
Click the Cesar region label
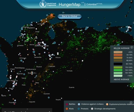coord(37,32)
